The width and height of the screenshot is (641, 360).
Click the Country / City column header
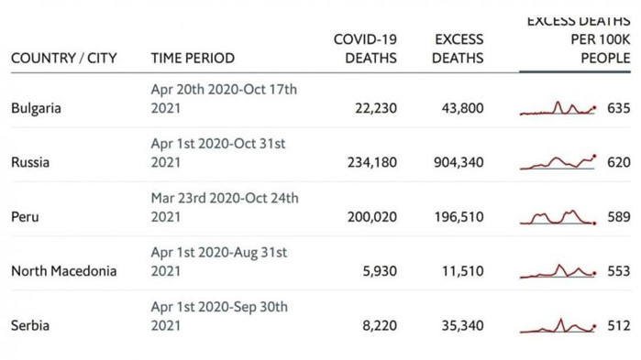[x=64, y=58]
